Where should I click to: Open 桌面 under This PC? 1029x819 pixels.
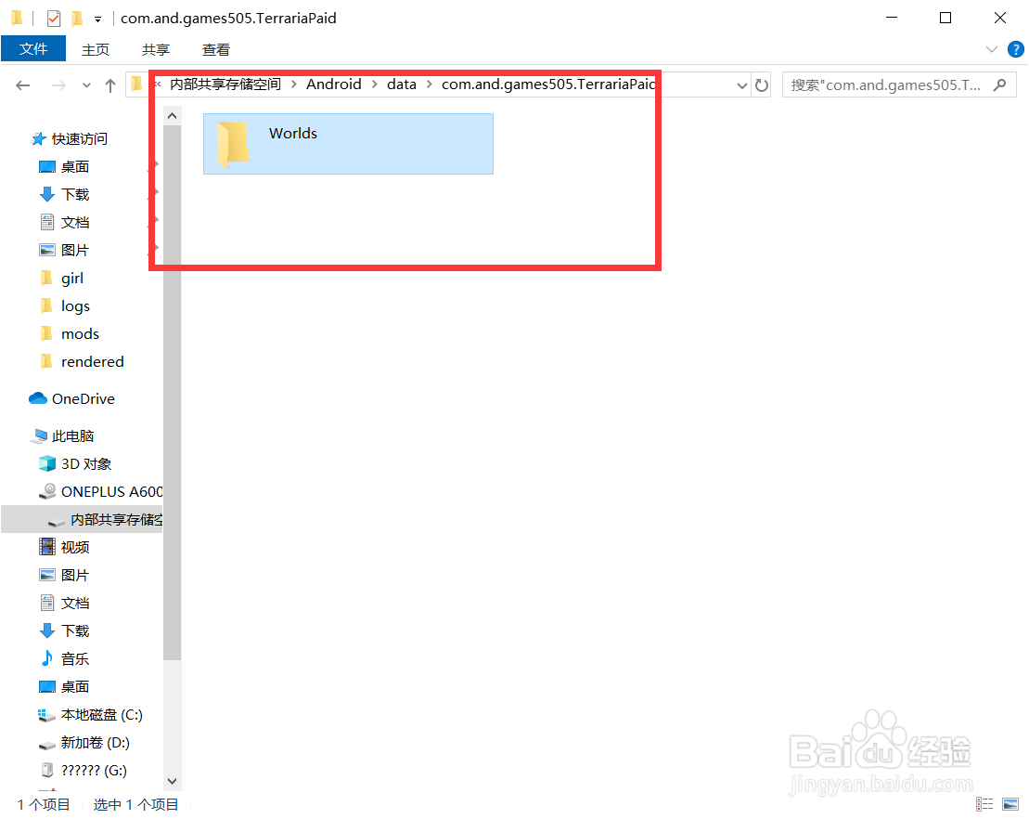[x=64, y=687]
